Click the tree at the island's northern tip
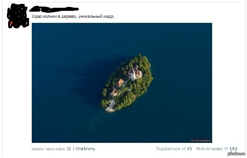Viewport: 247px width, 158px height. (x=140, y=56)
